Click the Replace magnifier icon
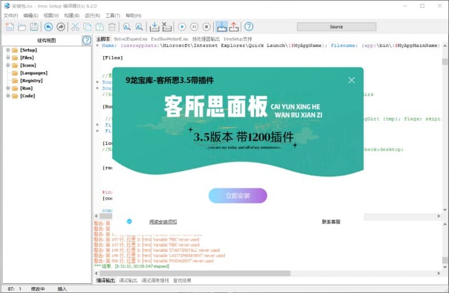The width and height of the screenshot is (449, 293). coord(139,27)
